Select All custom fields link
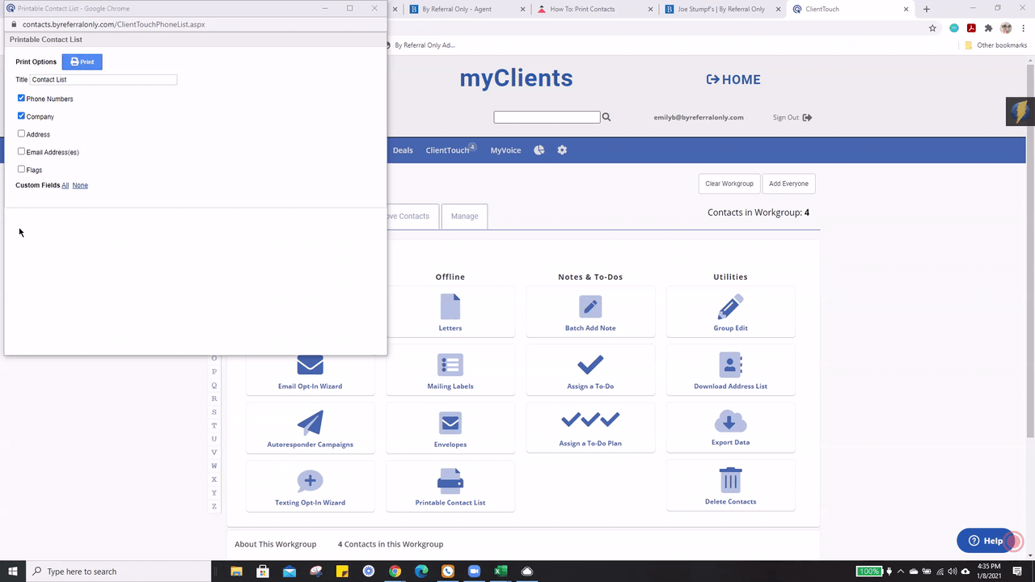The height and width of the screenshot is (582, 1035). pos(65,185)
